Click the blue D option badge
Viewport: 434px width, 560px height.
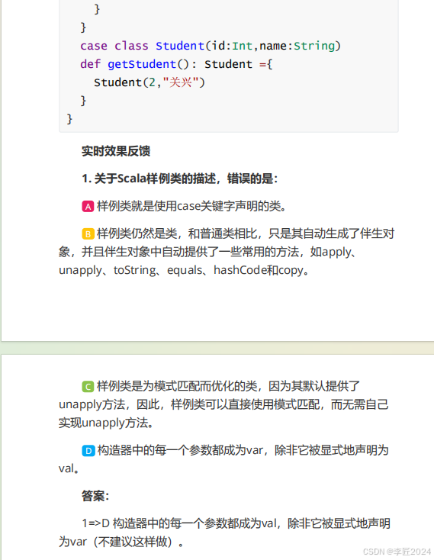(88, 451)
